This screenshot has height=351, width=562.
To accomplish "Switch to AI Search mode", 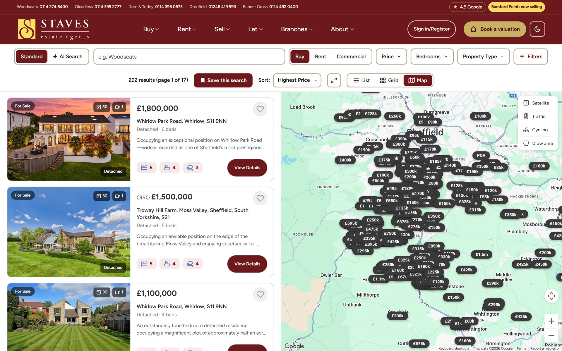I will pos(68,56).
